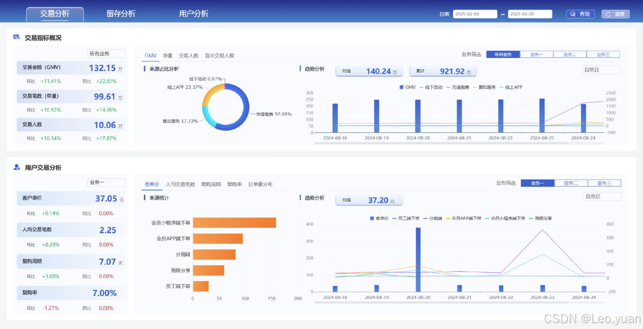This screenshot has width=643, height=329.
Task: Select the 复购率 metric tab
Action: pyautogui.click(x=235, y=184)
